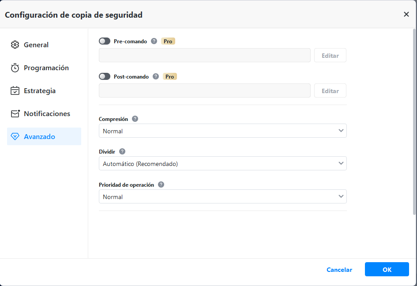Click help icon beside Prioridad de operación
Screen dimensions: 417x286
pos(161,184)
